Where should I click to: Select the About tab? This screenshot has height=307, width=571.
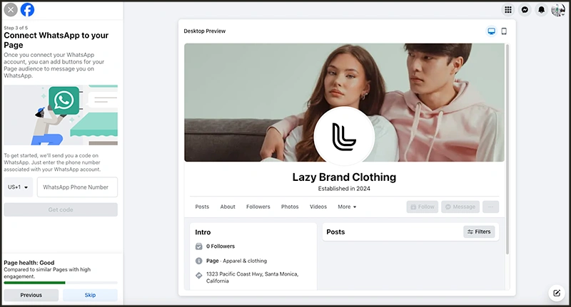[x=228, y=207]
